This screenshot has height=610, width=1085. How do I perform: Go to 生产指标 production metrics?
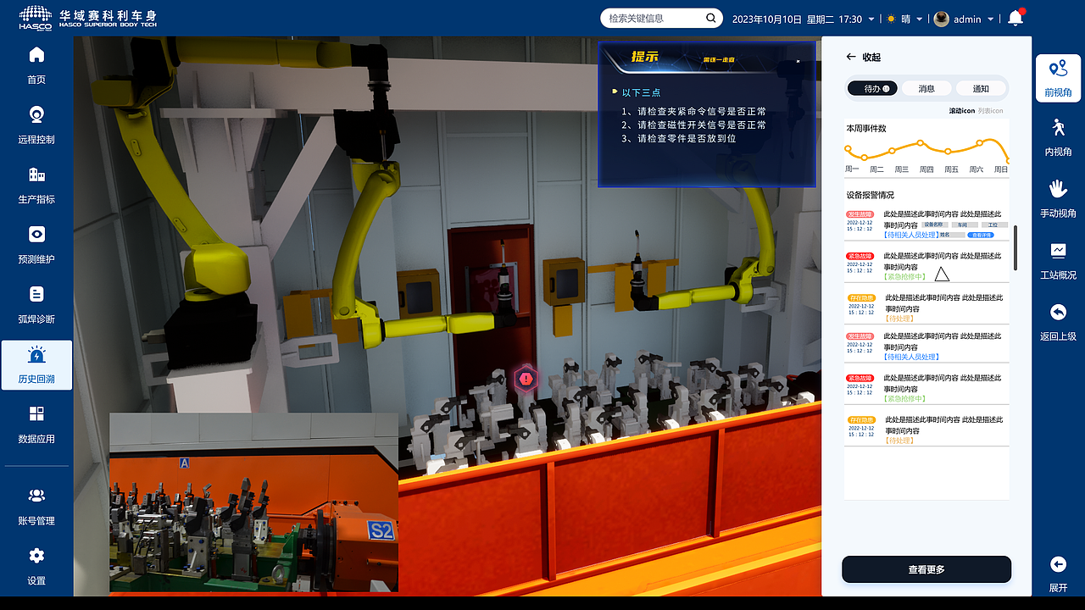tap(36, 185)
